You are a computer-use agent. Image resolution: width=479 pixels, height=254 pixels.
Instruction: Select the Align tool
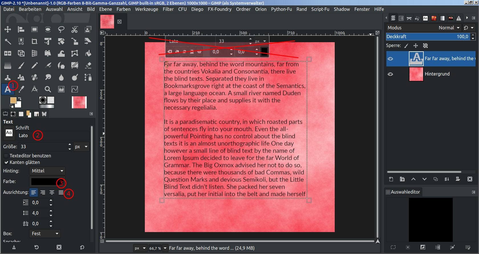point(21,29)
